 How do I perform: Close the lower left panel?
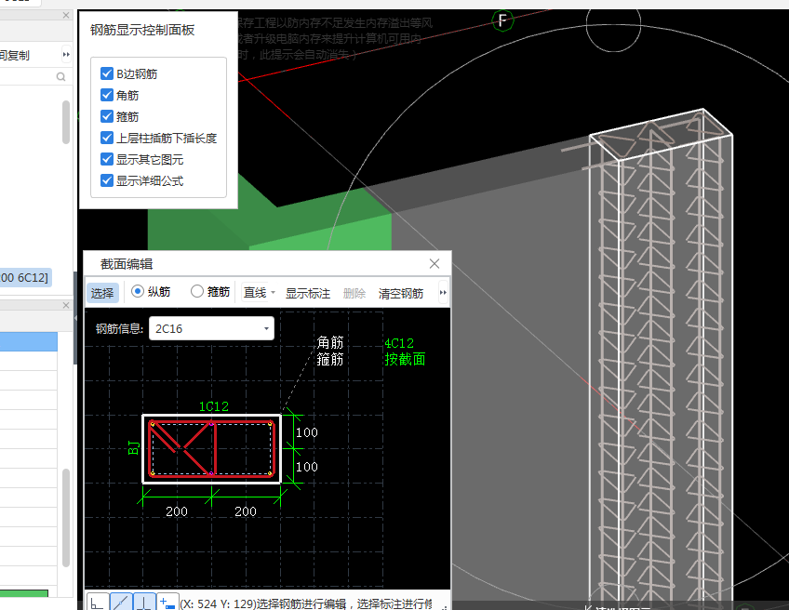(66, 305)
